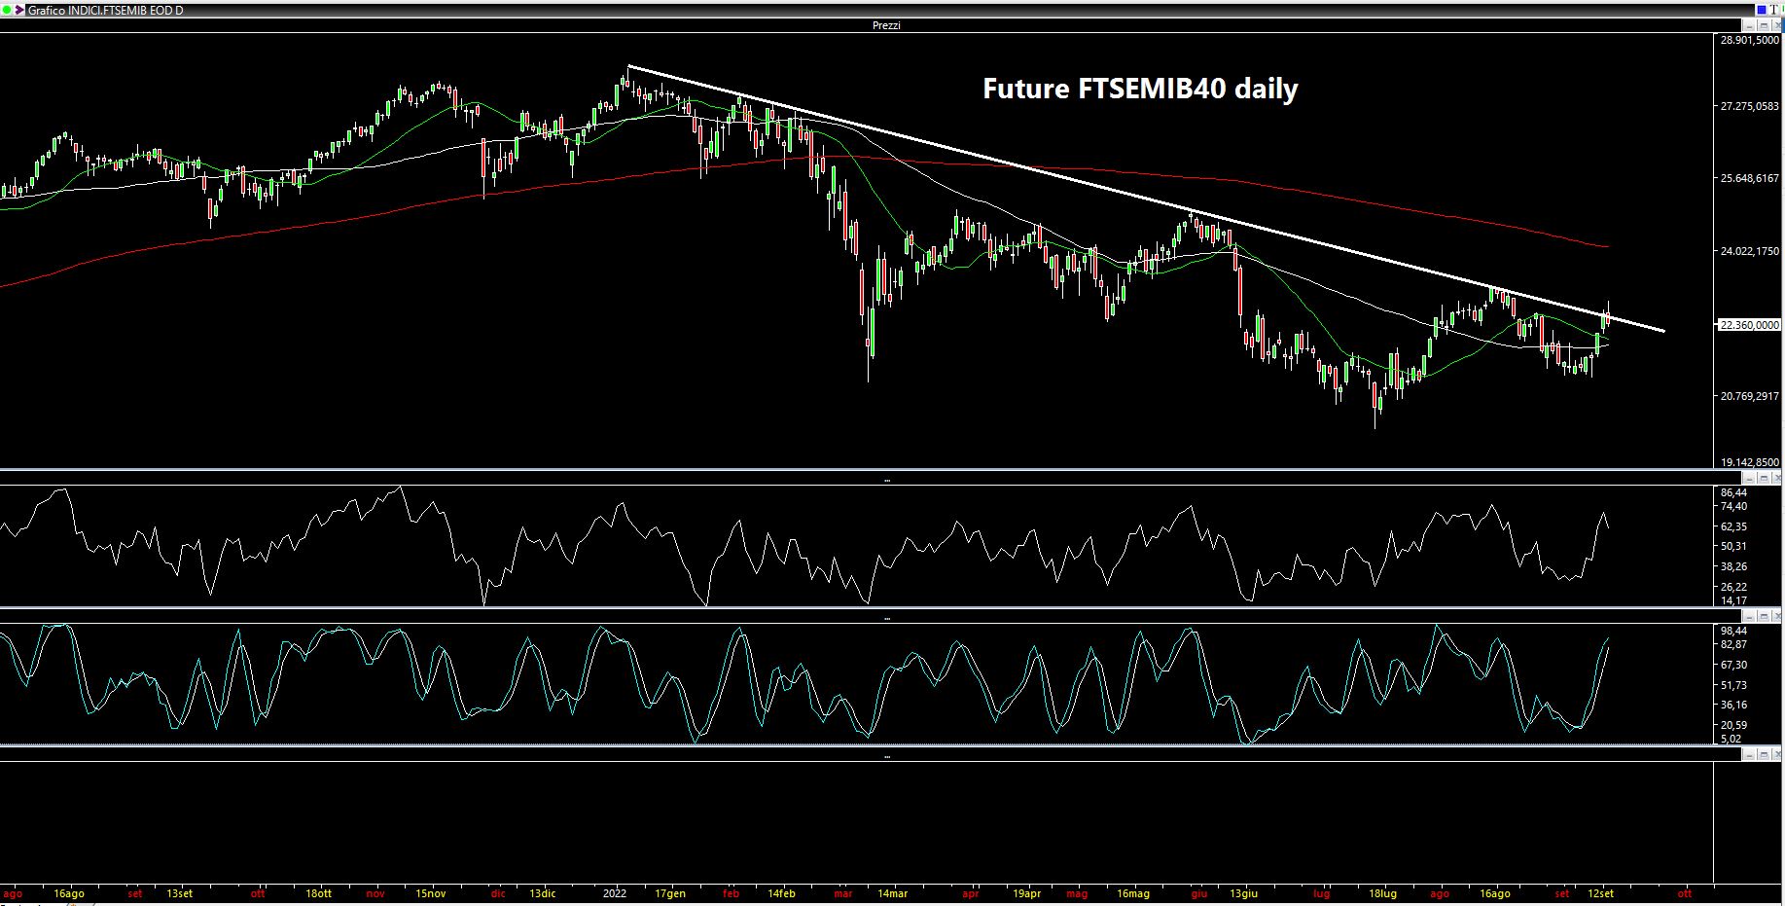Click the 13giu date on time axis
This screenshot has height=906, width=1785.
point(1243,893)
